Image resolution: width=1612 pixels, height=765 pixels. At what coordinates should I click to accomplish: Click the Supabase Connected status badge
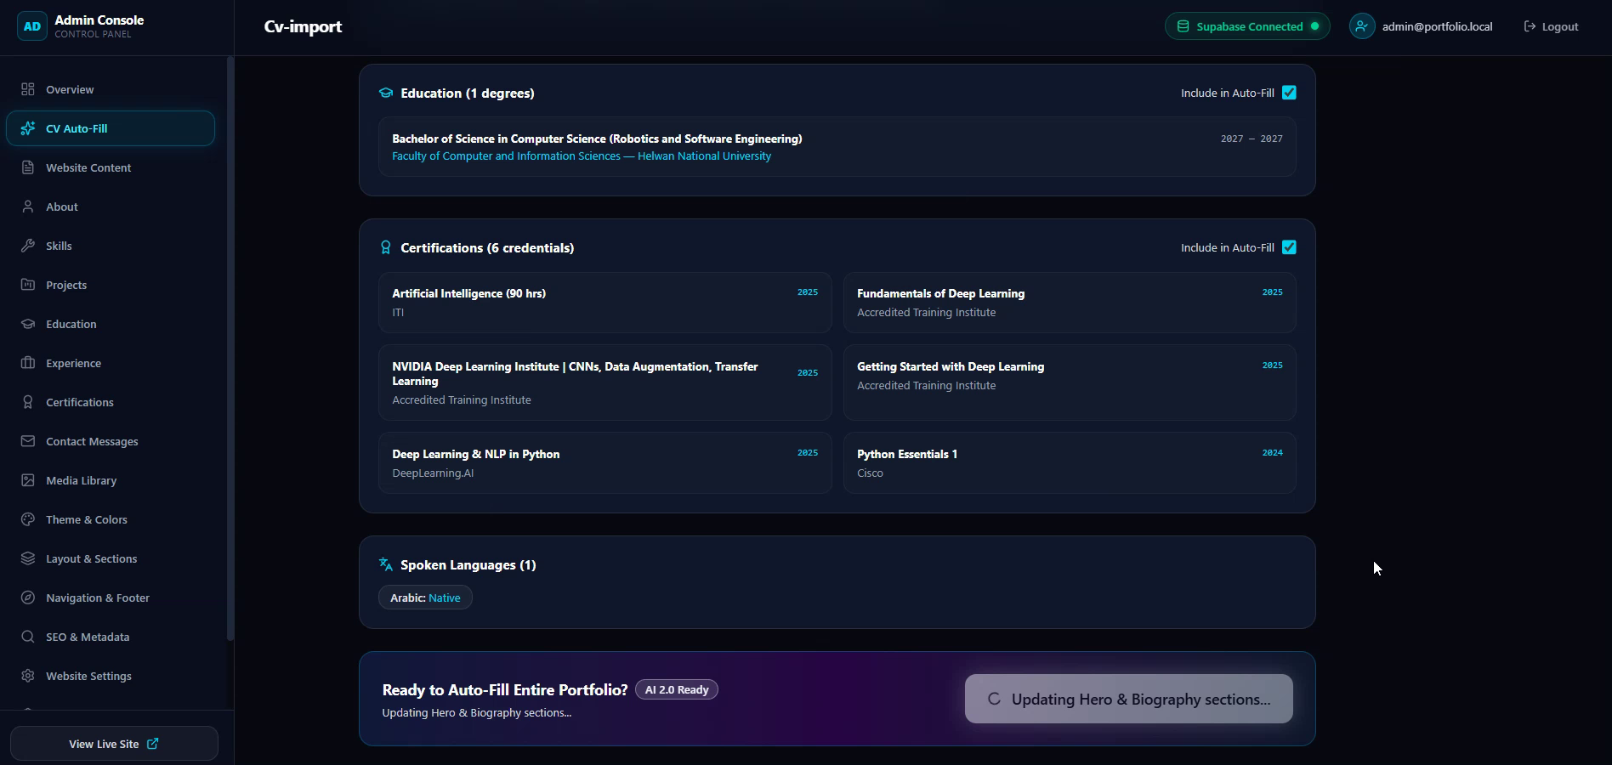tap(1247, 26)
